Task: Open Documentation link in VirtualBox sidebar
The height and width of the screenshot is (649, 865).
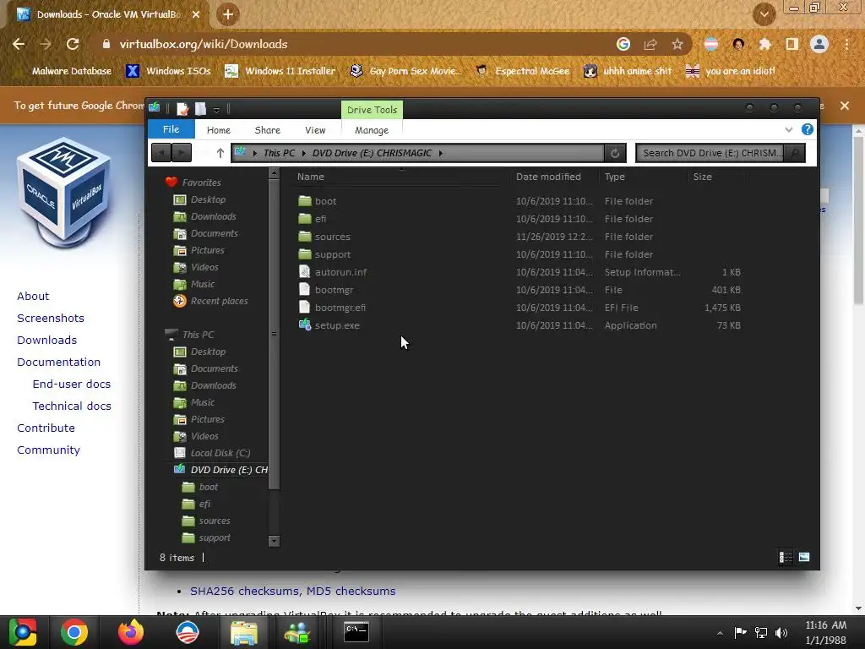Action: 59,363
